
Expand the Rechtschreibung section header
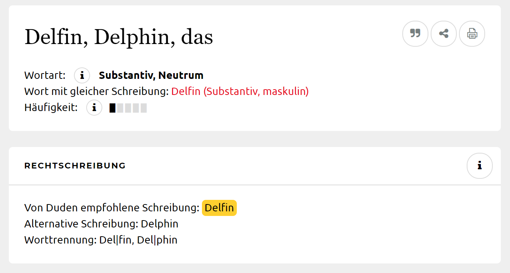click(x=75, y=166)
